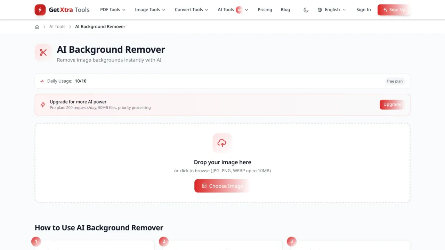Click the 10/10 daily usage value
Screen dimensions: 445x250
81,81
